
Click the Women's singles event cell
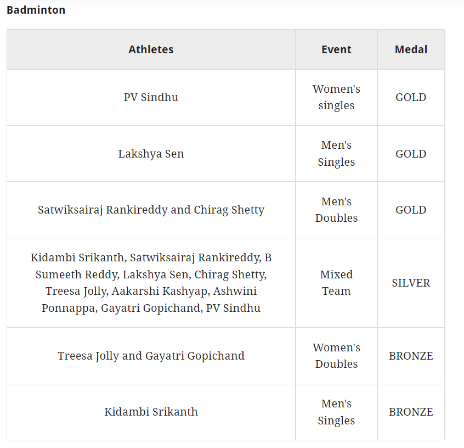[x=336, y=97]
